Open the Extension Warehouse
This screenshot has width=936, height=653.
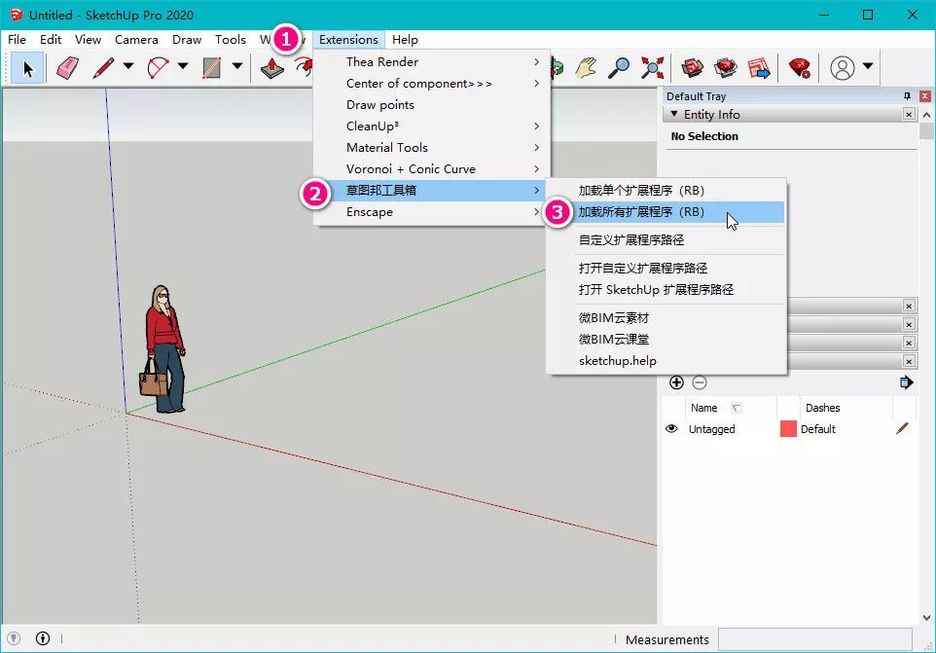pos(726,68)
